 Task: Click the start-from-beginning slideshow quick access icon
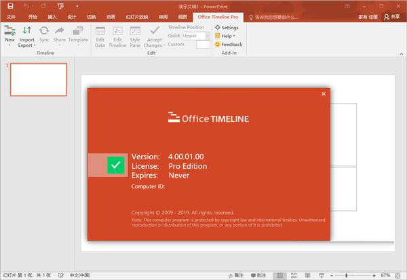click(x=60, y=6)
